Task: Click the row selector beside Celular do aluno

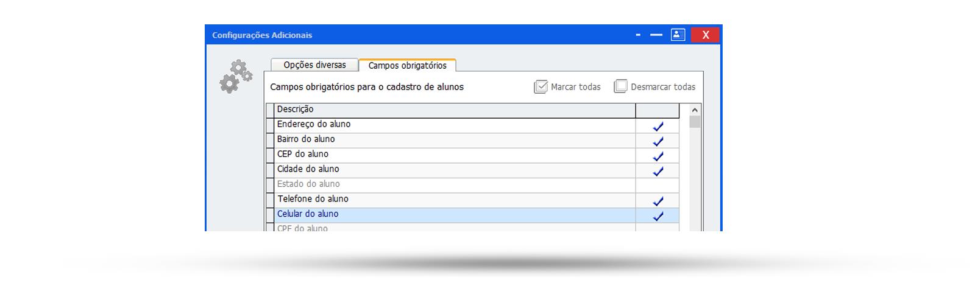Action: pyautogui.click(x=270, y=215)
